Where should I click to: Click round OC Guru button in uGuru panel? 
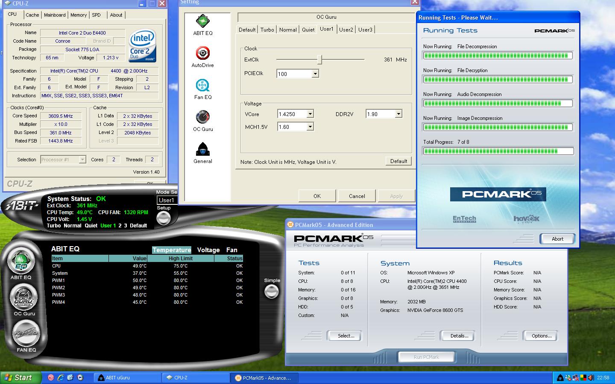(x=24, y=297)
